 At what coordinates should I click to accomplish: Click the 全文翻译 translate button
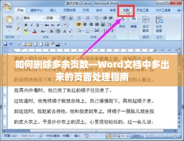pyautogui.click(x=146, y=24)
